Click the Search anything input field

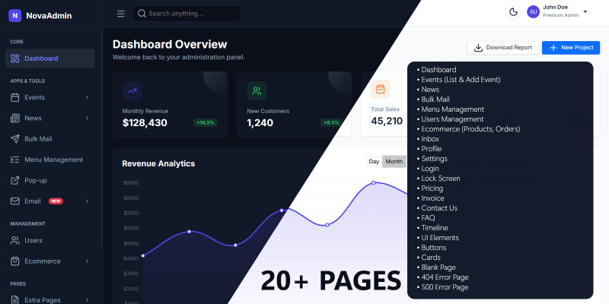coord(190,14)
